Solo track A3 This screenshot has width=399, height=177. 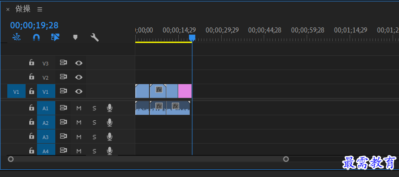95,137
